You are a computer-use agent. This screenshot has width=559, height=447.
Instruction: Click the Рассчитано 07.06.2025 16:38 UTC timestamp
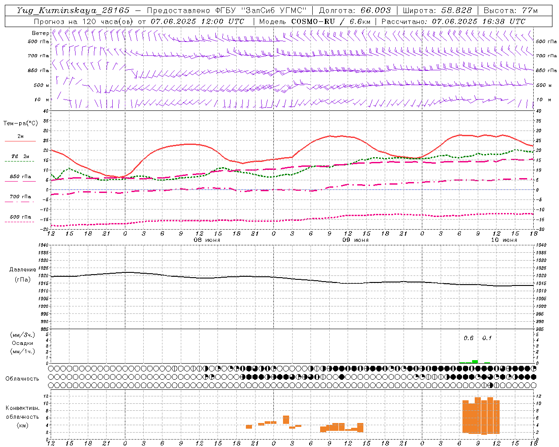453,21
